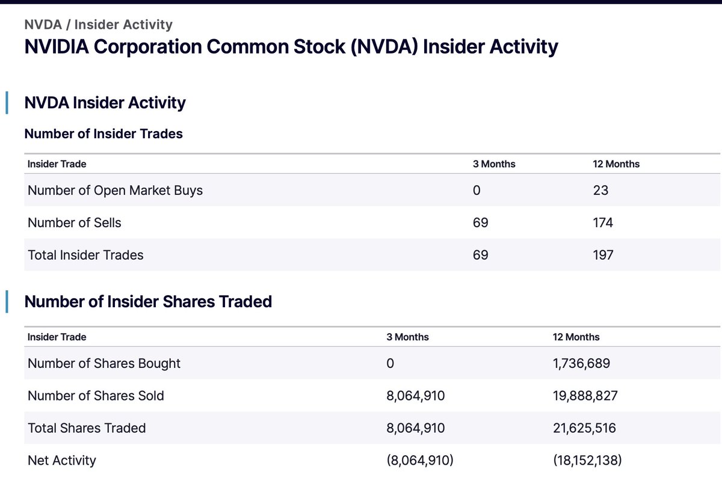Click the Number of Insider Trades subheading
This screenshot has width=722, height=490.
(103, 134)
